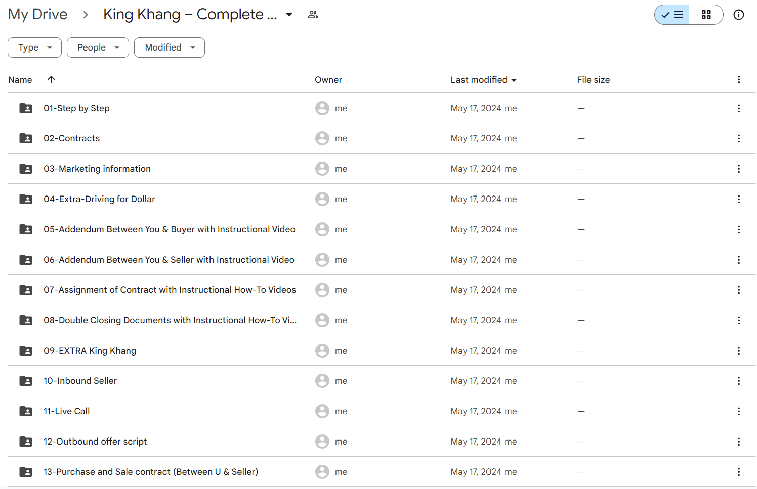Image resolution: width=757 pixels, height=489 pixels.
Task: Open the 12-Outbound offer script folder
Action: 95,442
